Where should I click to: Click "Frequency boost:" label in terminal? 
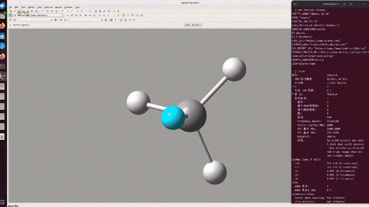(x=309, y=121)
